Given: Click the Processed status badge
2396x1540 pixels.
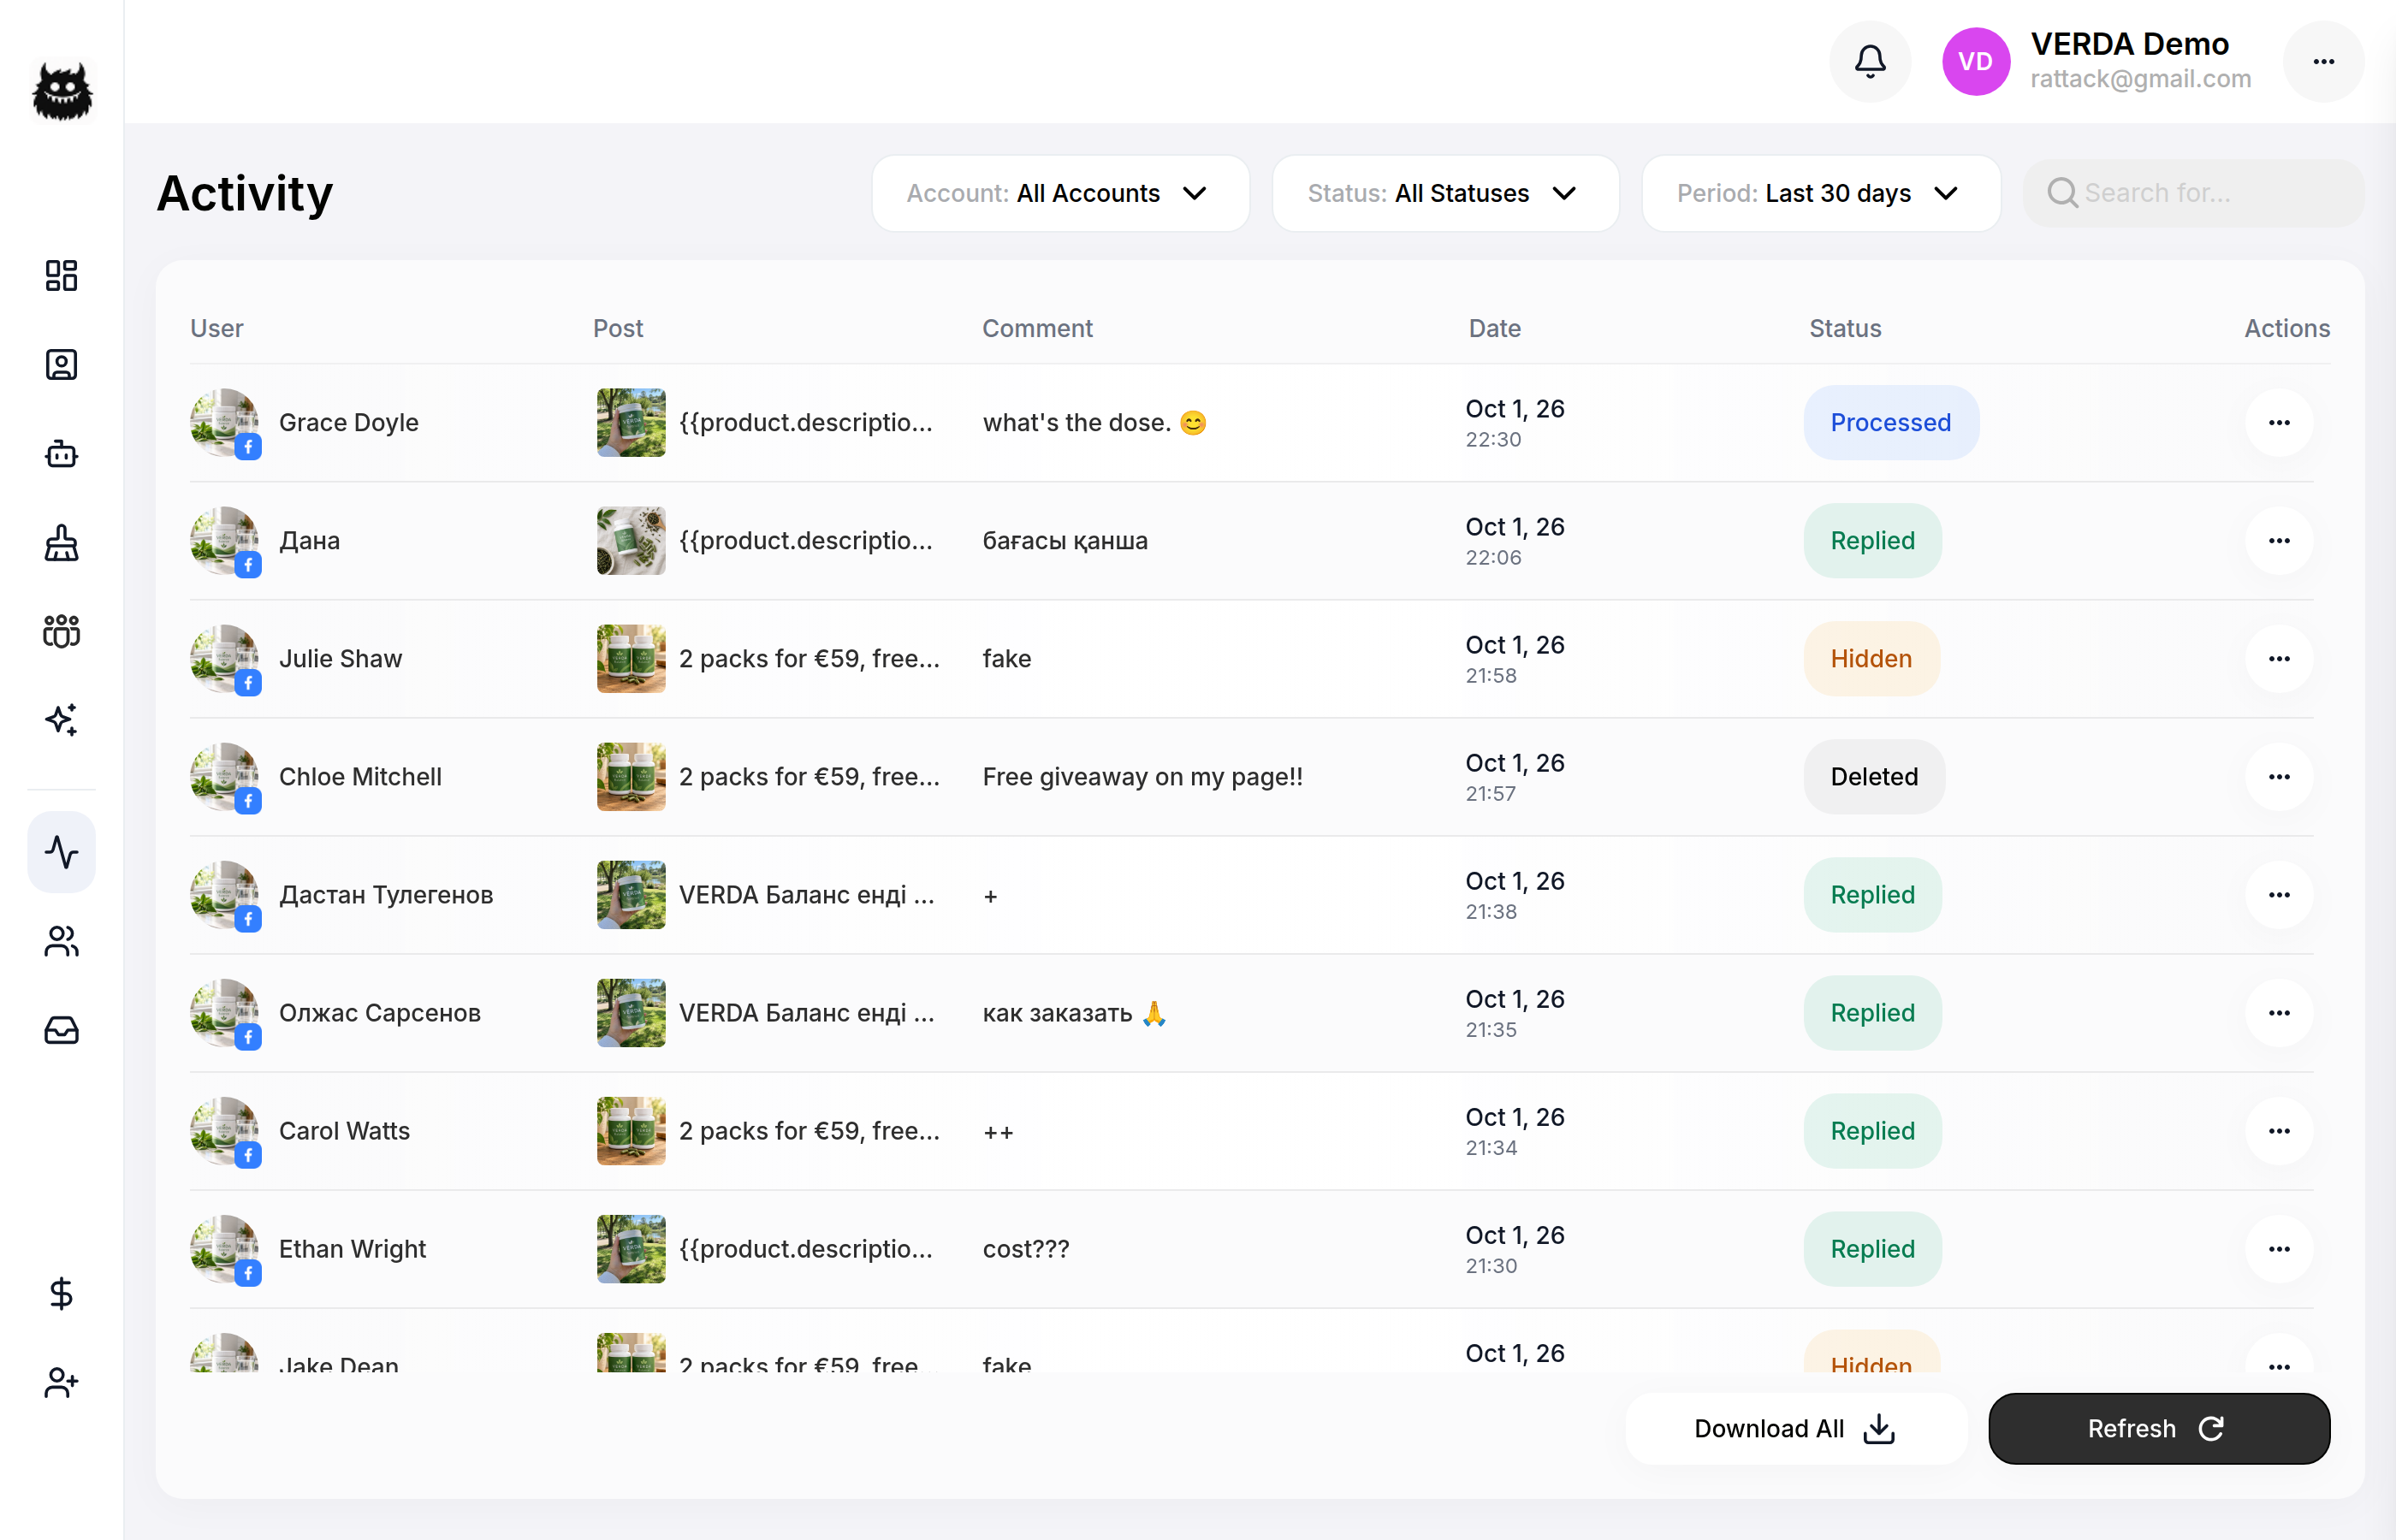Looking at the screenshot, I should coord(1890,423).
